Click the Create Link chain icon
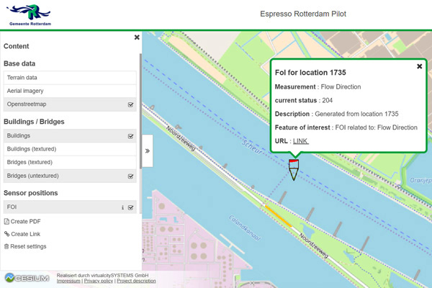This screenshot has width=432, height=288. pyautogui.click(x=7, y=234)
